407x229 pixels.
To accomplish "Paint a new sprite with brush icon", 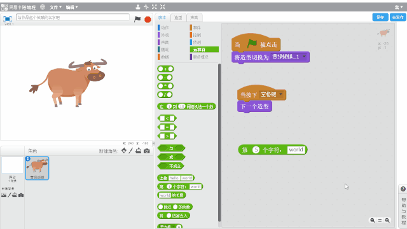I will click(x=131, y=151).
